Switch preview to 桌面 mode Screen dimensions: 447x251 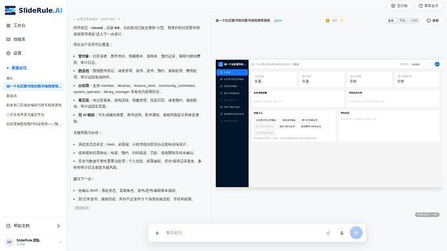tap(391, 21)
